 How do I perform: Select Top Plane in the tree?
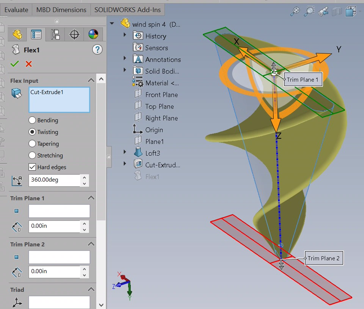160,106
